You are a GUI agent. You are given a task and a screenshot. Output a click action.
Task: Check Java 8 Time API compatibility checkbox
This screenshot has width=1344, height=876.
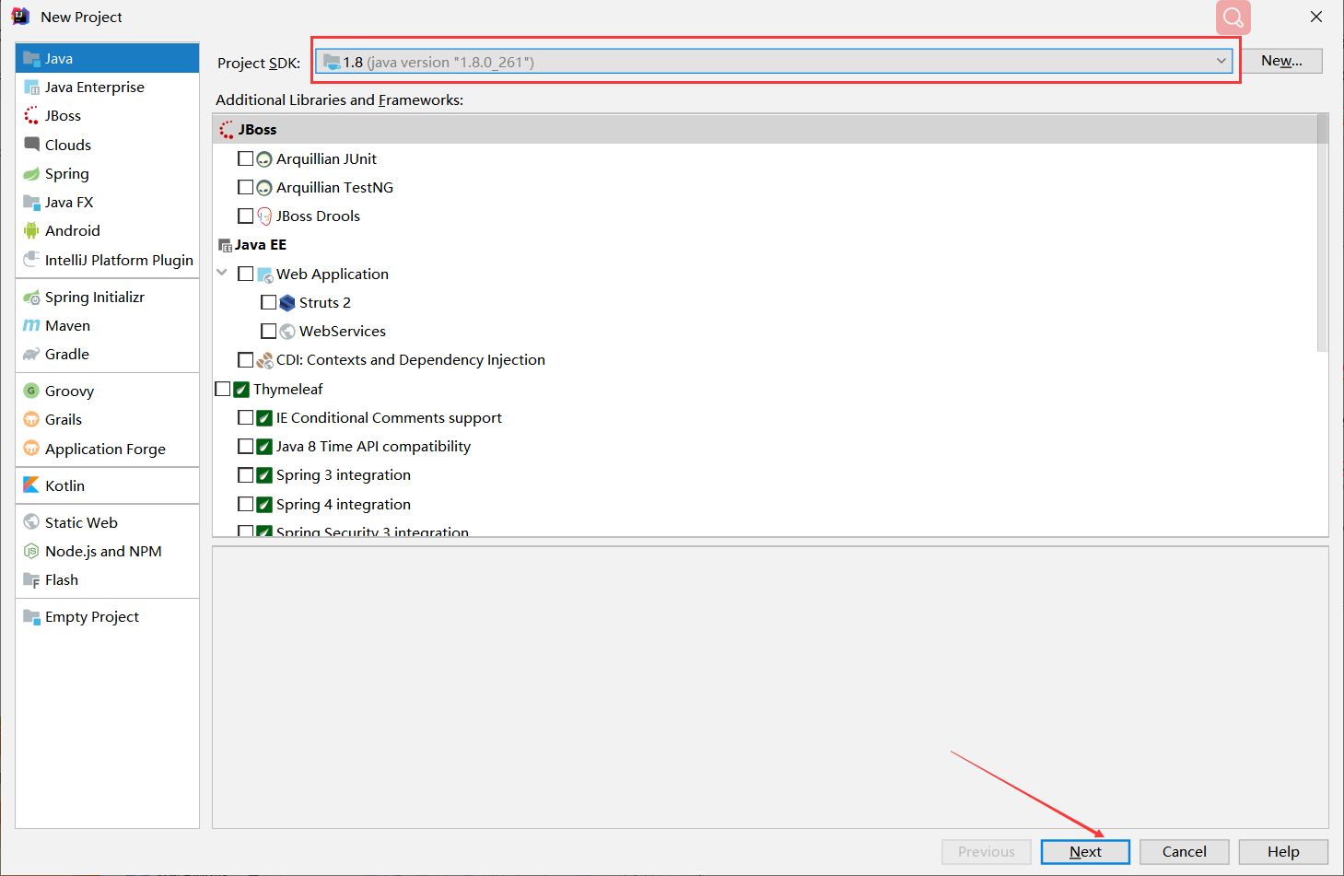point(245,446)
